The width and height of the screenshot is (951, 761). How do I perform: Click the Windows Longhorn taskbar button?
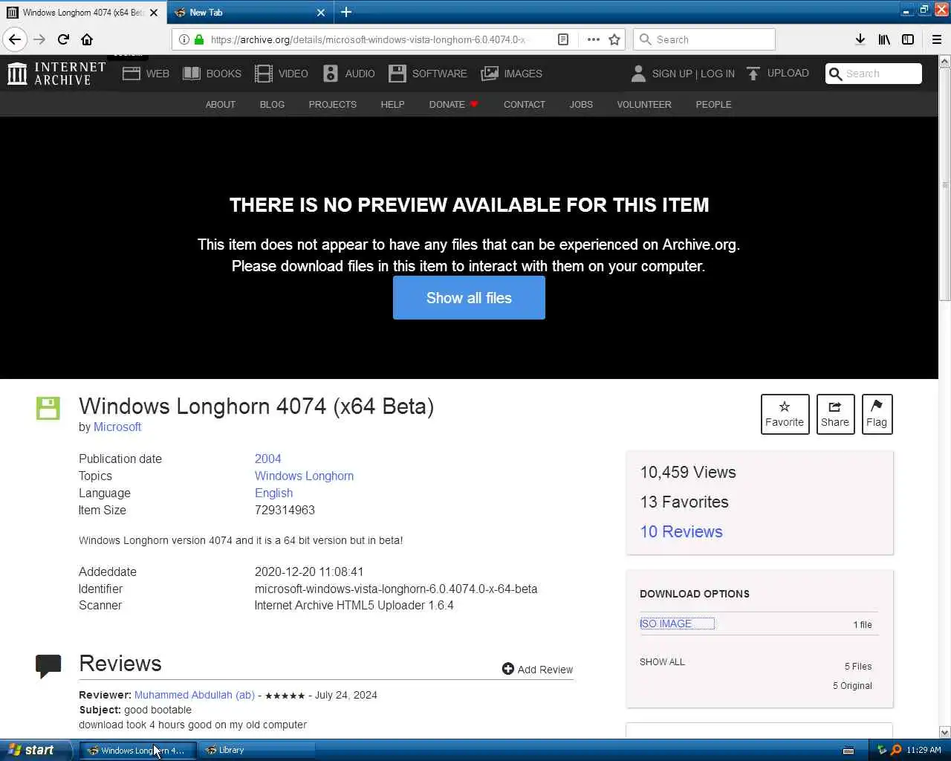137,750
